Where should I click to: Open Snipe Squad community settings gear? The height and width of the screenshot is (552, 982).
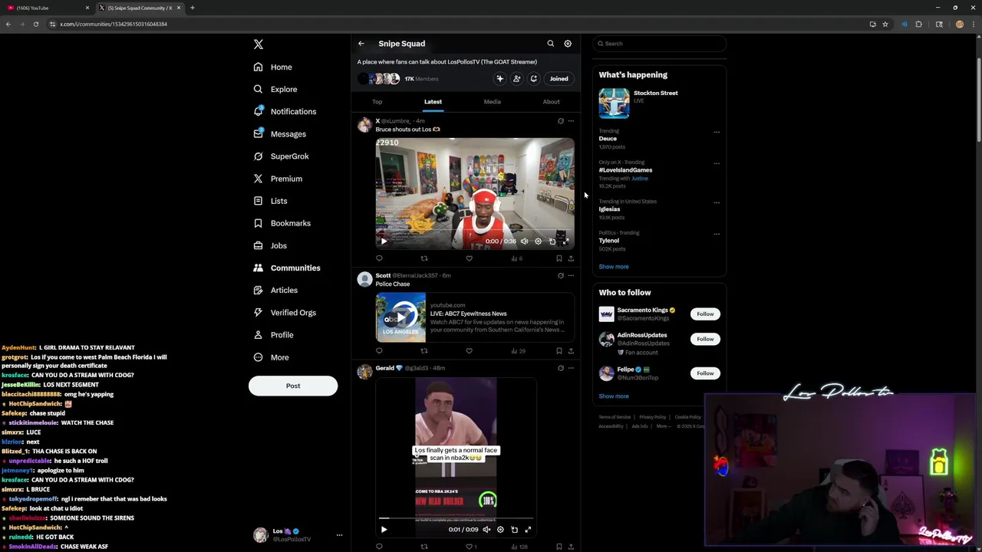click(568, 44)
